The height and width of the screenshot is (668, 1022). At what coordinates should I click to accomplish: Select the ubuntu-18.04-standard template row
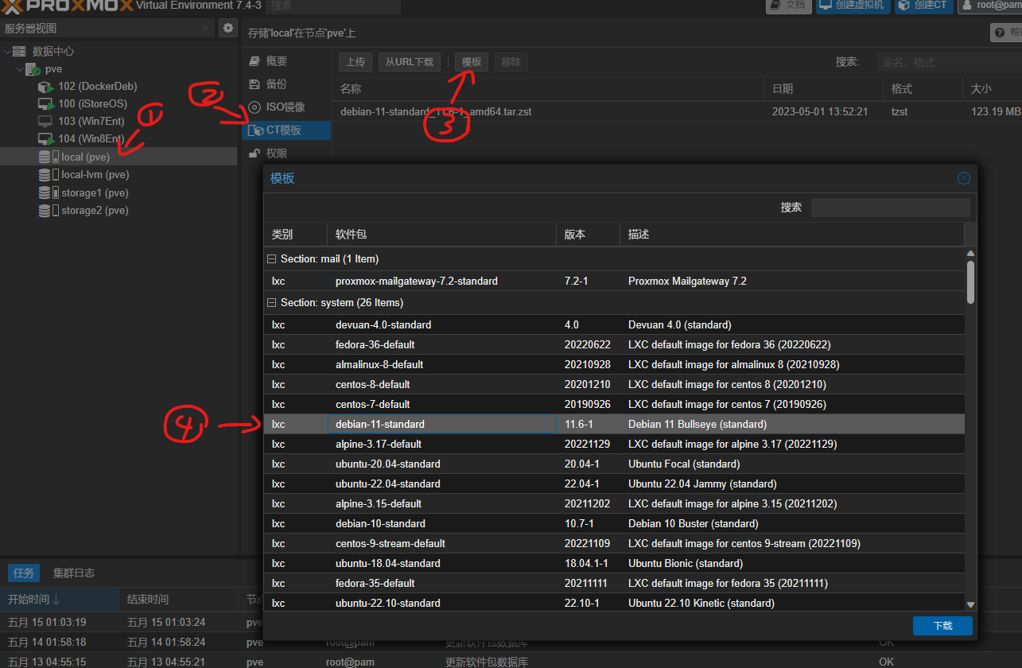[x=614, y=563]
